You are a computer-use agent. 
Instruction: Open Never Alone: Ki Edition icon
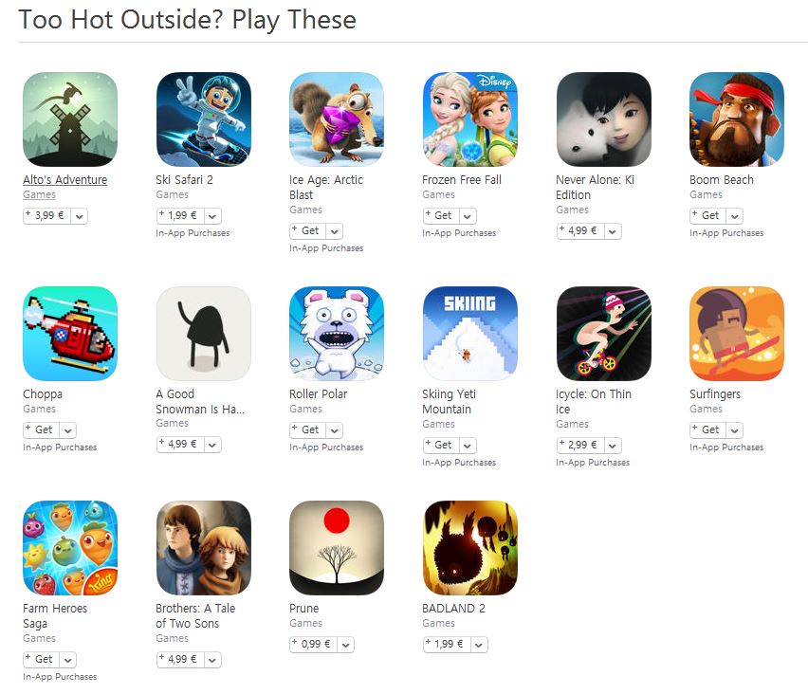click(603, 119)
